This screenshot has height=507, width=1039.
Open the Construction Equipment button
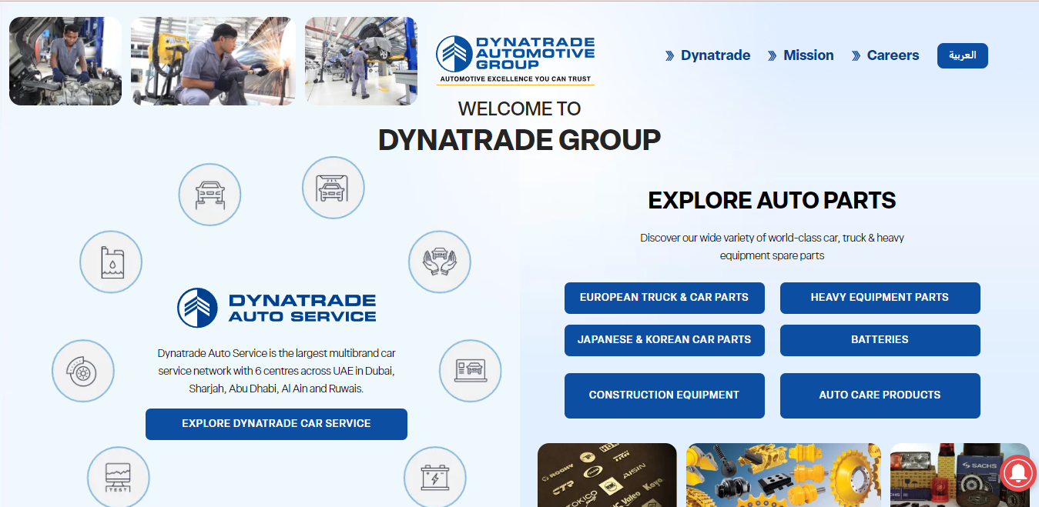(665, 395)
